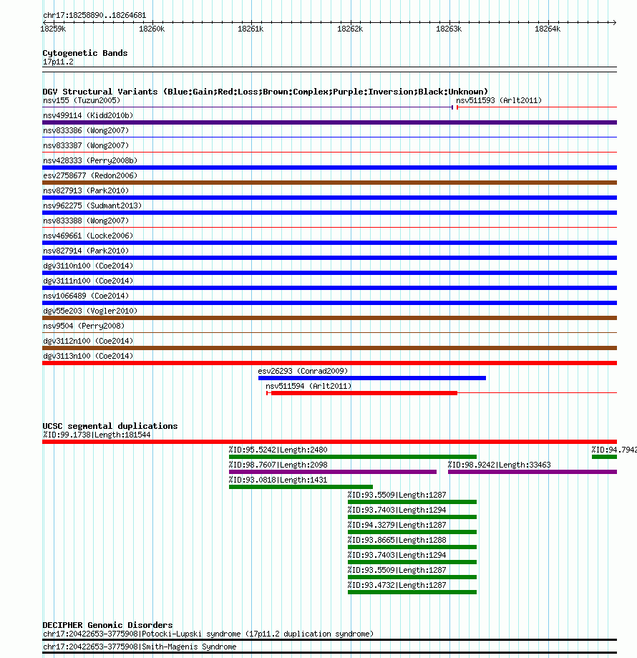Click the blue esv26293 (Conrad2009) bar
This screenshot has height=658, width=637.
pos(372,378)
